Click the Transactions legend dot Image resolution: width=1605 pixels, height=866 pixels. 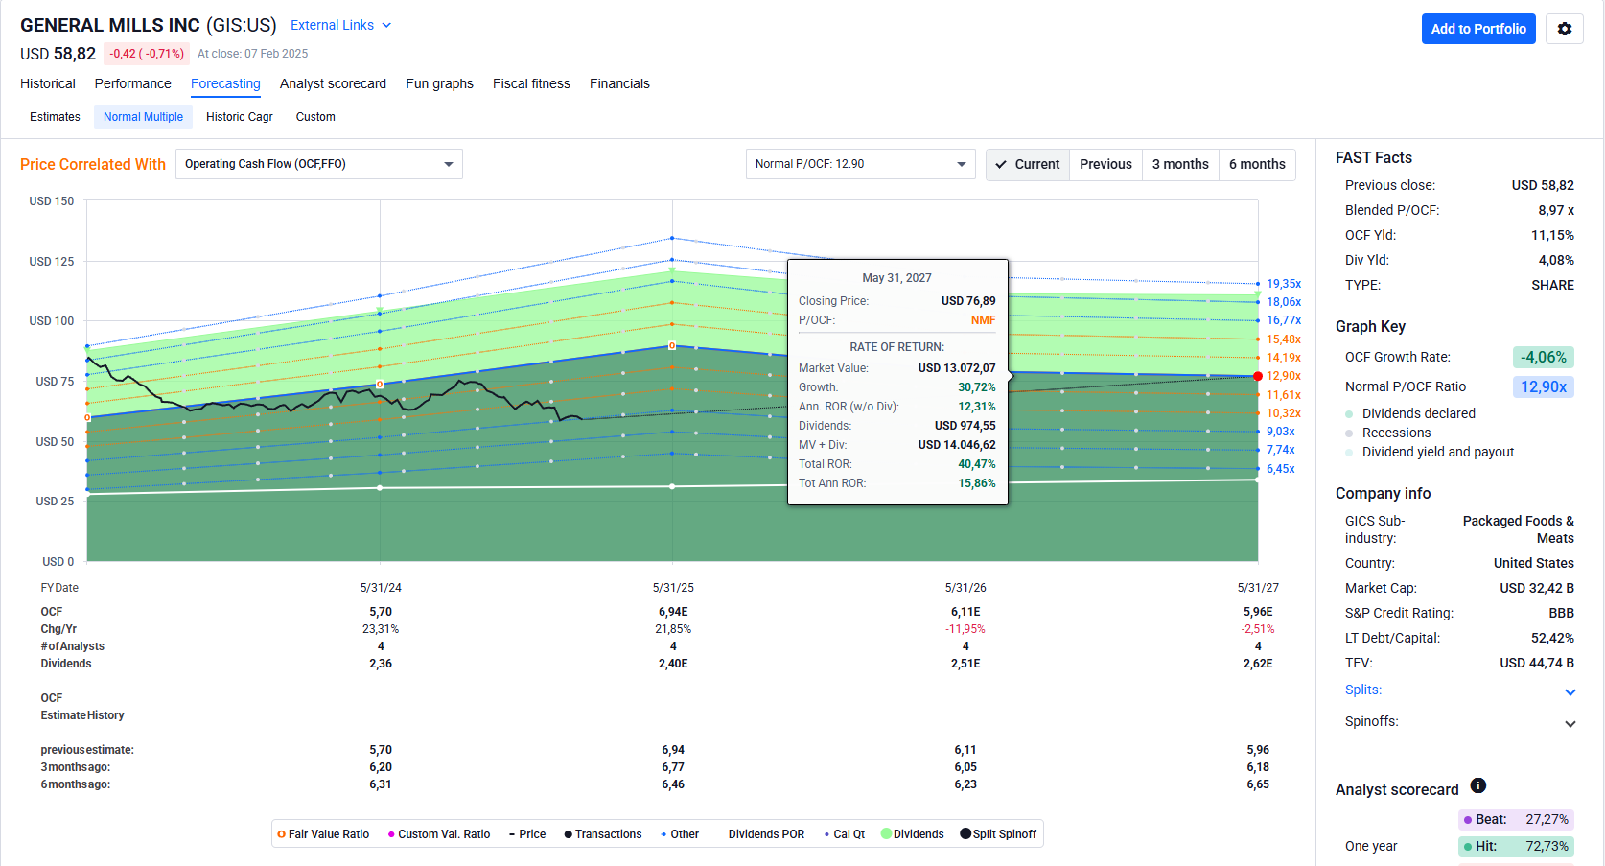pos(569,834)
